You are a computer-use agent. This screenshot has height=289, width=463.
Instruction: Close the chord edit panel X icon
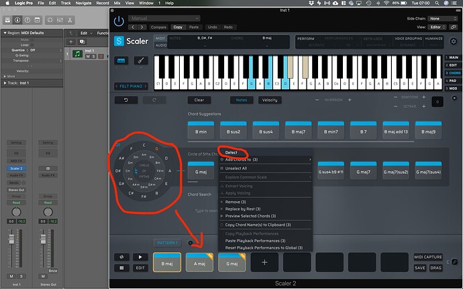coord(454,98)
